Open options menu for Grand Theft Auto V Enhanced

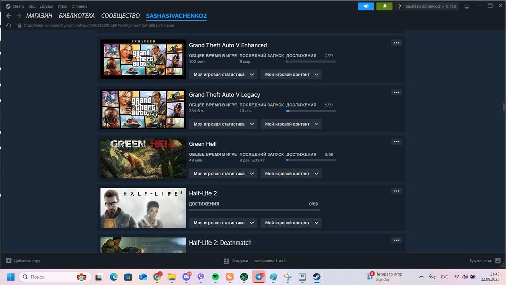[397, 43]
